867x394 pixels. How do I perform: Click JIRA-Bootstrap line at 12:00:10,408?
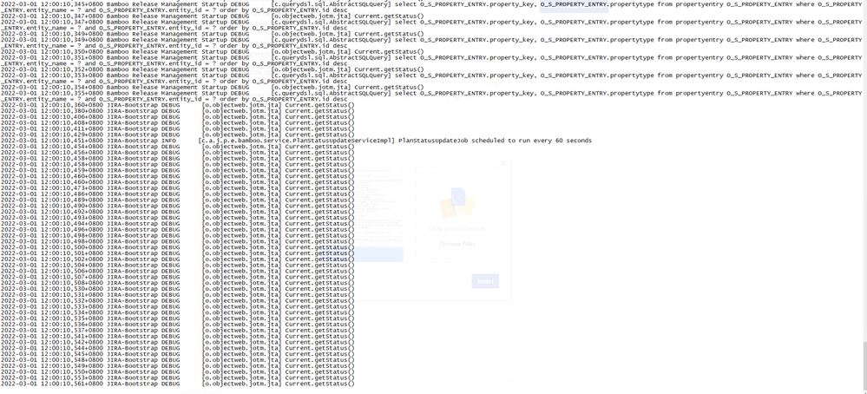[x=177, y=122]
